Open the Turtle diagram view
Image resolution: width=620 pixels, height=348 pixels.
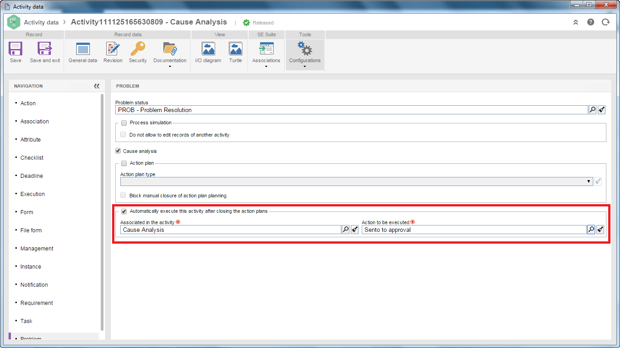pyautogui.click(x=236, y=49)
